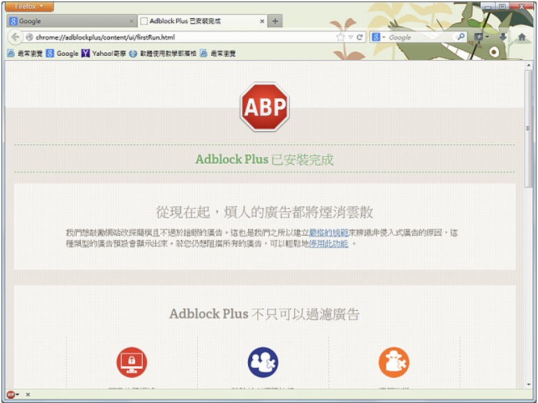Image resolution: width=538 pixels, height=403 pixels.
Task: Close the Adblock Plus tab
Action: tap(262, 22)
